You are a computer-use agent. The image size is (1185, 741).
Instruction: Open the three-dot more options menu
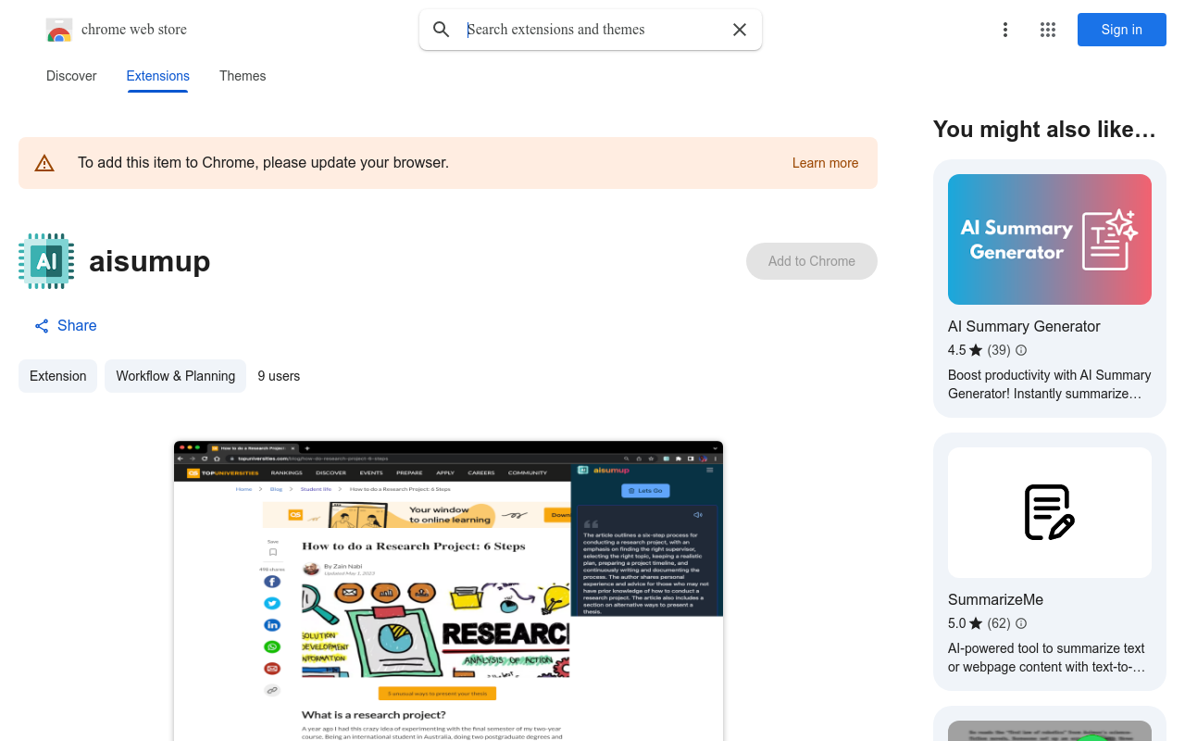[x=1005, y=30]
